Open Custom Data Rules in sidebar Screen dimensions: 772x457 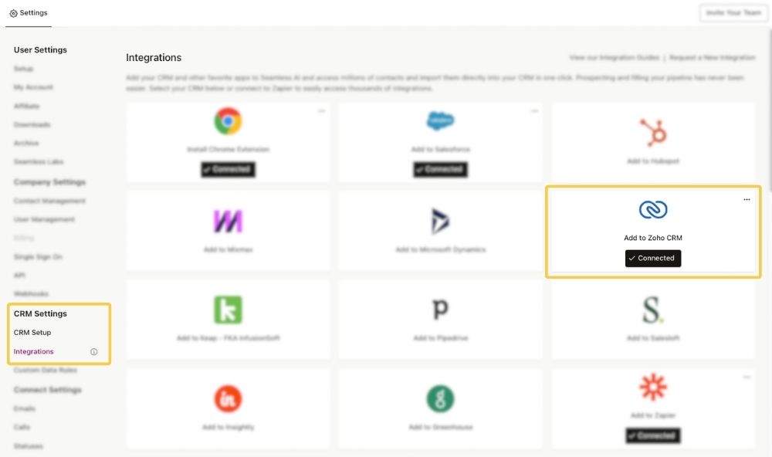pyautogui.click(x=46, y=370)
